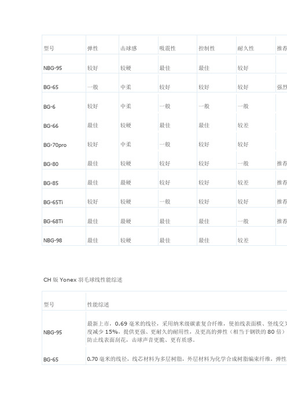Click BG-70pro's 击球感 value 中柔
Image resolution: width=287 pixels, height=406 pixels.
(126, 144)
